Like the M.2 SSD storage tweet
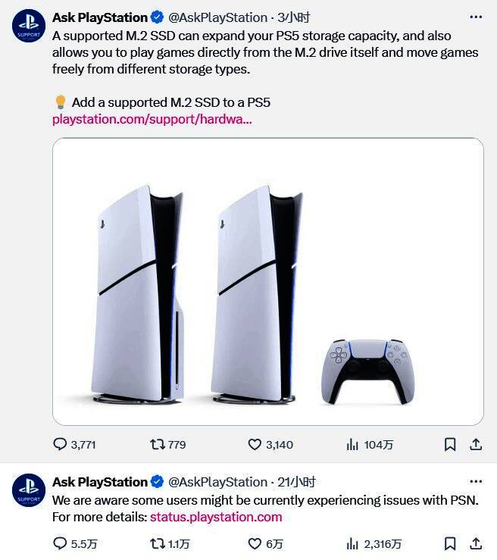This screenshot has height=560, width=497. coord(270,444)
